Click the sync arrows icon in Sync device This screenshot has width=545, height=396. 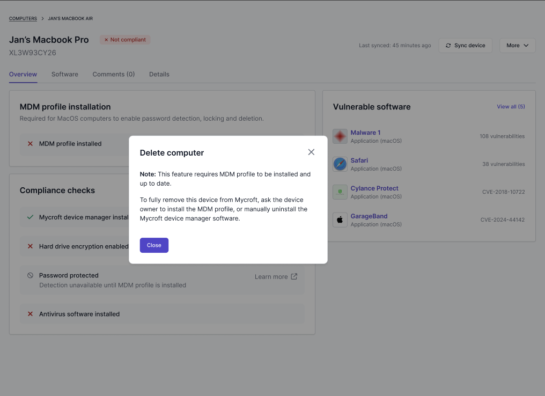pyautogui.click(x=448, y=46)
